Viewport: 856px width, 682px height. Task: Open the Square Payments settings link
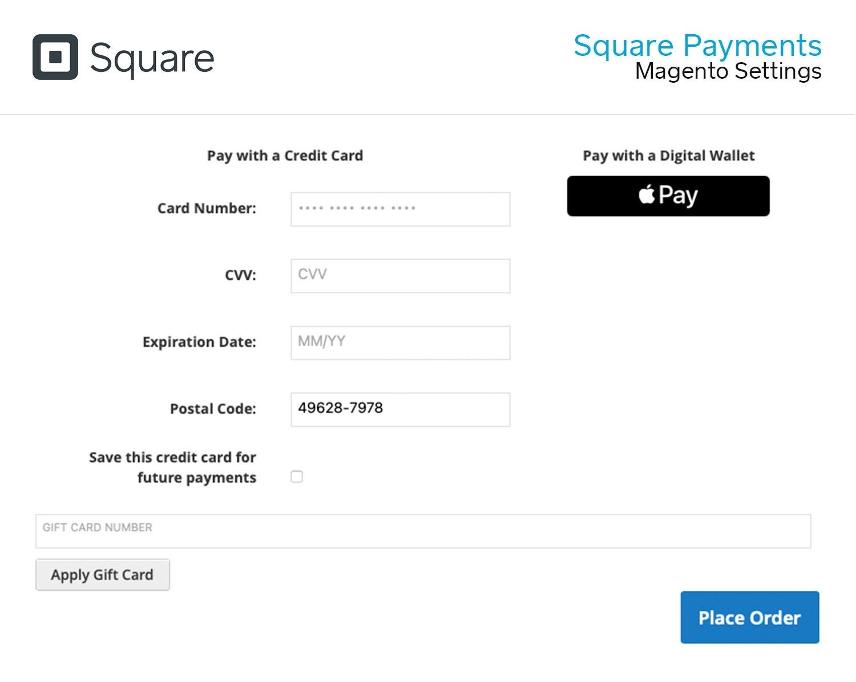(x=697, y=46)
